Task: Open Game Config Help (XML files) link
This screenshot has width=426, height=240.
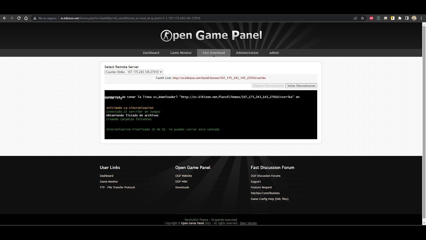Action: pyautogui.click(x=270, y=199)
